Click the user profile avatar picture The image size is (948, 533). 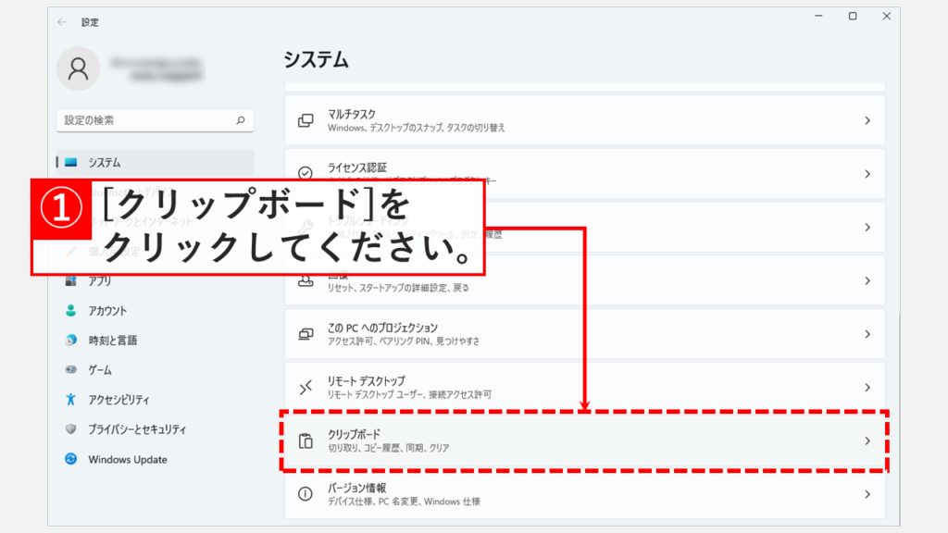pyautogui.click(x=79, y=69)
